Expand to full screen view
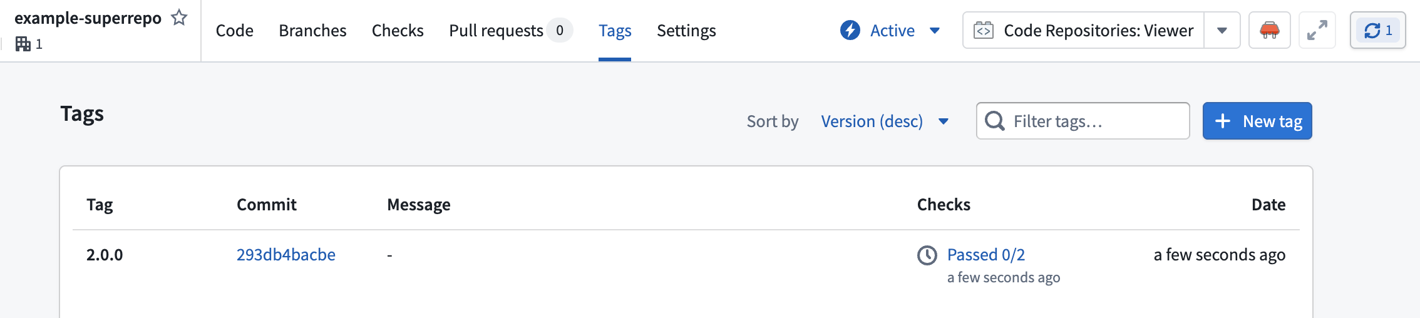 pos(1317,30)
